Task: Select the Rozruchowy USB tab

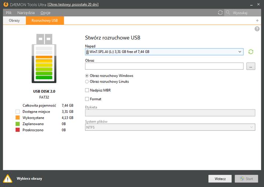Action: [45, 20]
